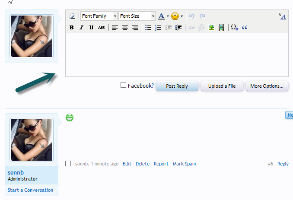Open the sonnb username profile link
Viewport: 293px width, 200px height.
[16, 172]
